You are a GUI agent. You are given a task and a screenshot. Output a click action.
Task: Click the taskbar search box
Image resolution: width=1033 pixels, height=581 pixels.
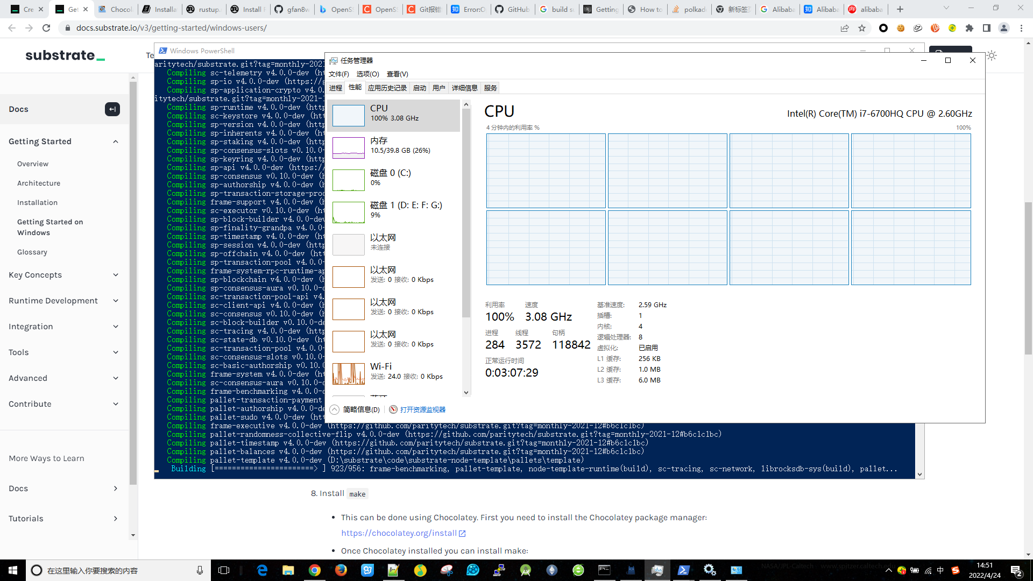coord(118,570)
